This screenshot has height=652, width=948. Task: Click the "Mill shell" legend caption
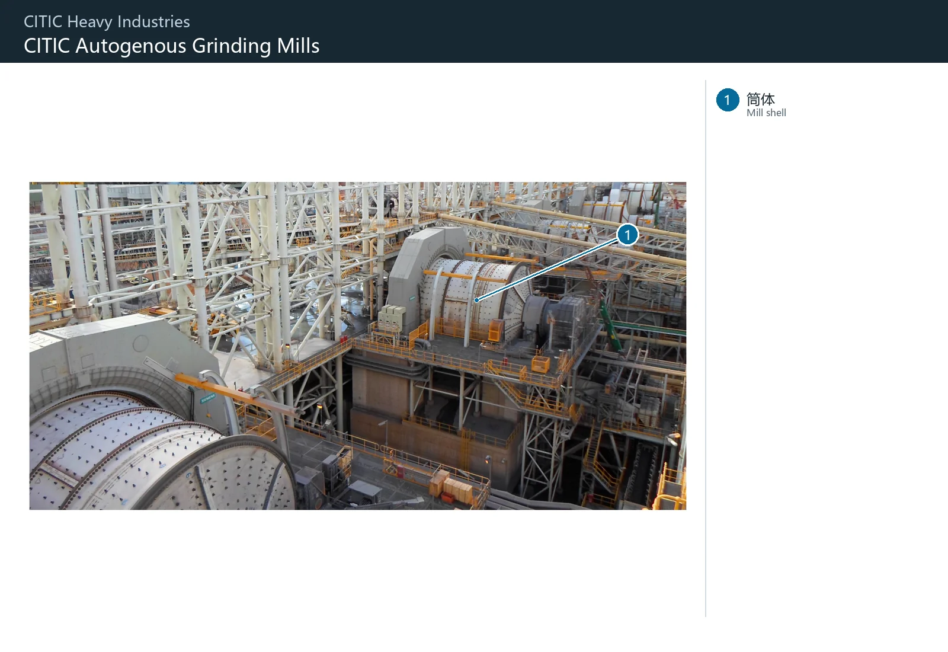pos(766,113)
